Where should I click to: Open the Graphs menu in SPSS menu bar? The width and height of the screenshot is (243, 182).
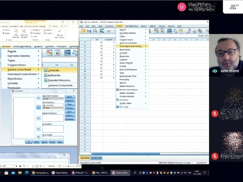tap(144, 26)
